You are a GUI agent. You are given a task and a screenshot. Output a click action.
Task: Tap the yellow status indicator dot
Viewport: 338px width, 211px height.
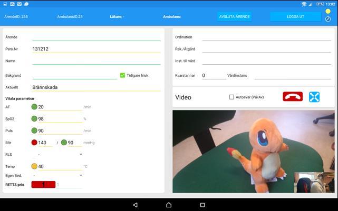[327, 11]
